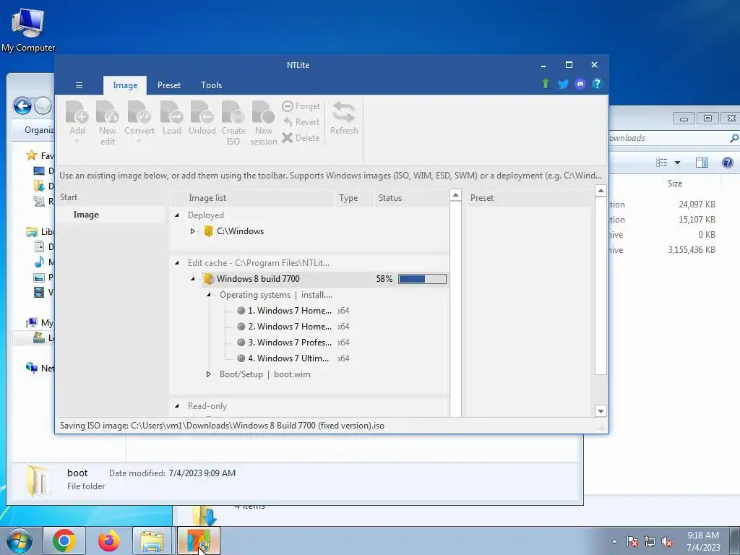Select Image in the Start pane

(x=86, y=215)
